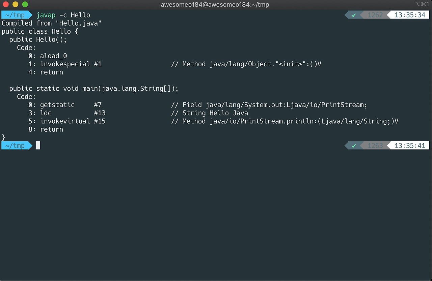
Task: Click the Compiled from "Hello.java" line
Action: [x=51, y=23]
